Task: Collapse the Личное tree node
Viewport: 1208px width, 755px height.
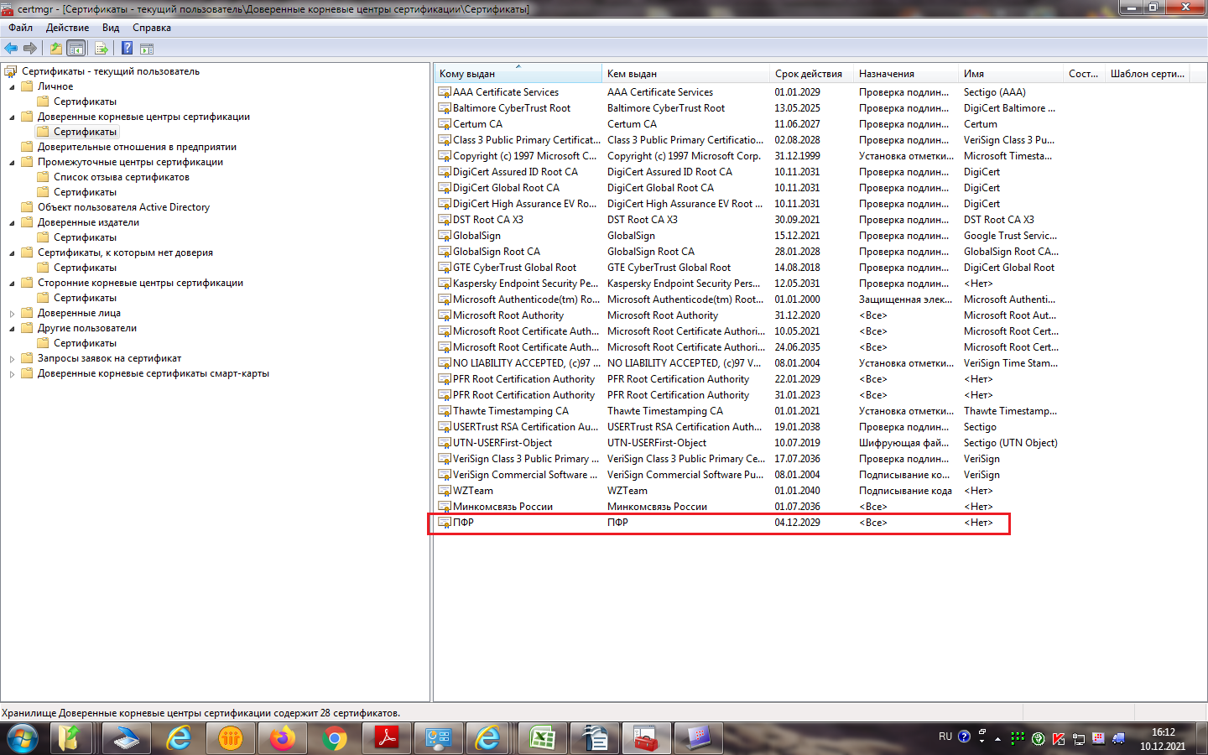Action: click(12, 87)
